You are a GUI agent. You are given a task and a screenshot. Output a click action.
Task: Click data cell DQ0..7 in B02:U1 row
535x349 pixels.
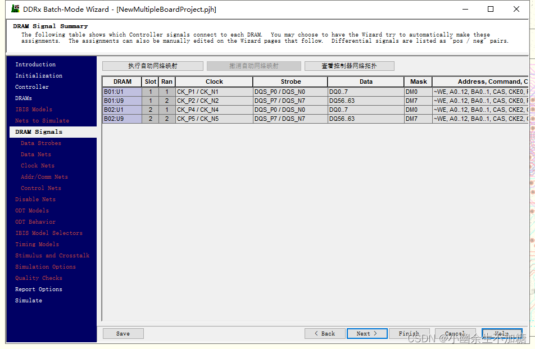366,110
